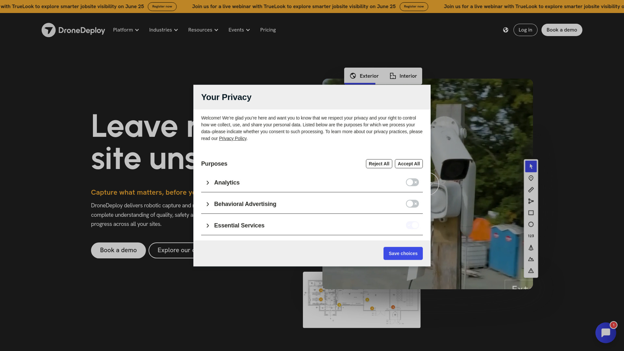Pick the ruler measurement tool

pyautogui.click(x=531, y=190)
